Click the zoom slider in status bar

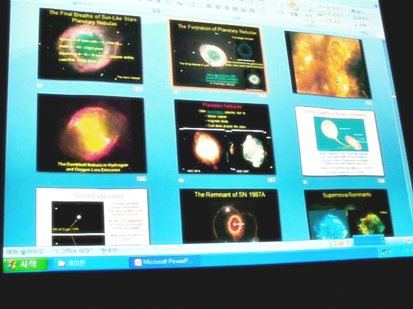[368, 240]
